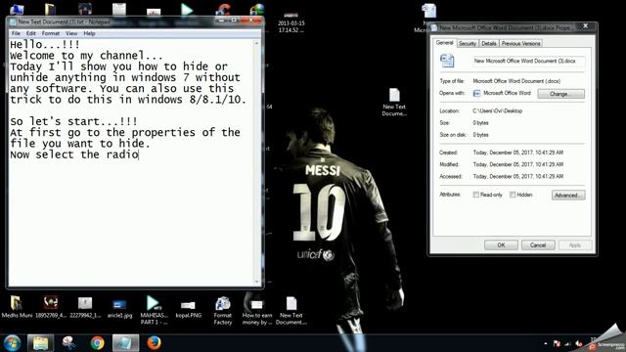This screenshot has width=626, height=352.
Task: Launch Mozilla Firefox from the taskbar
Action: [154, 343]
